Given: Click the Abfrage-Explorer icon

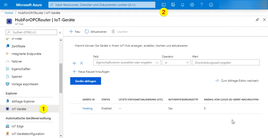Looking at the screenshot, I should click(x=8, y=101).
